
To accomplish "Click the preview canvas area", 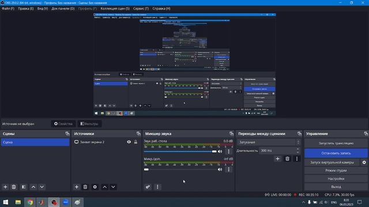I will point(184,64).
